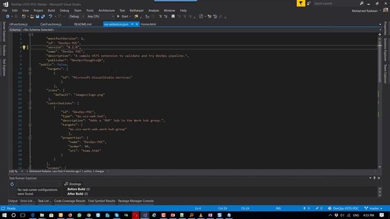The height and width of the screenshot is (219, 390).
Task: Open the Debug configuration dropdown
Action: (76, 16)
